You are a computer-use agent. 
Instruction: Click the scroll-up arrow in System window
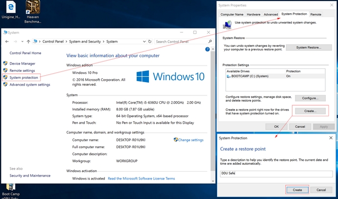(x=213, y=49)
